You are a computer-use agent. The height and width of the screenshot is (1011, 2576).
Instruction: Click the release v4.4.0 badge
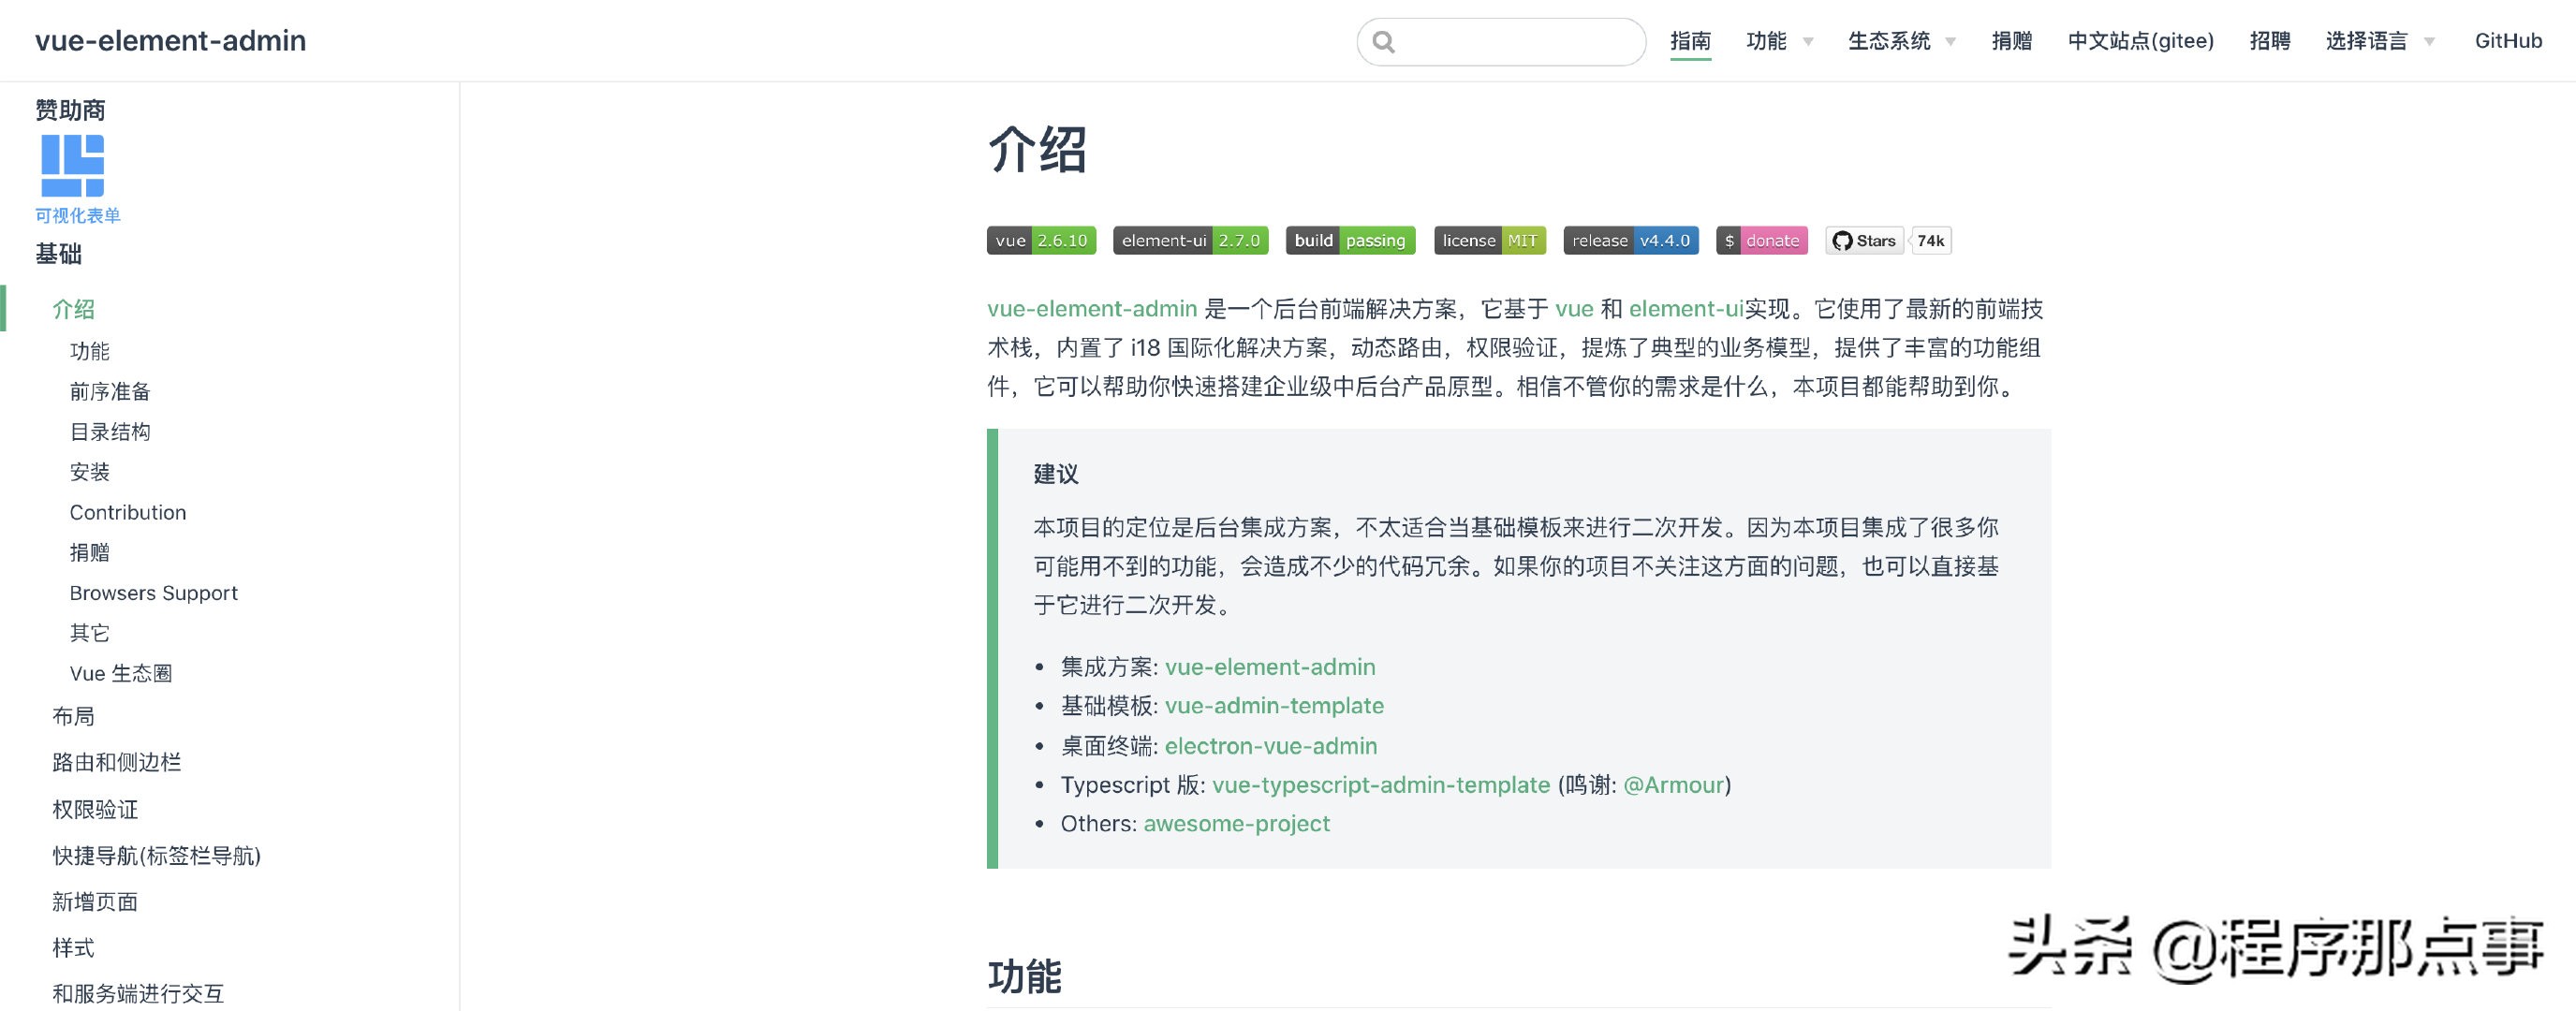[x=1631, y=240]
